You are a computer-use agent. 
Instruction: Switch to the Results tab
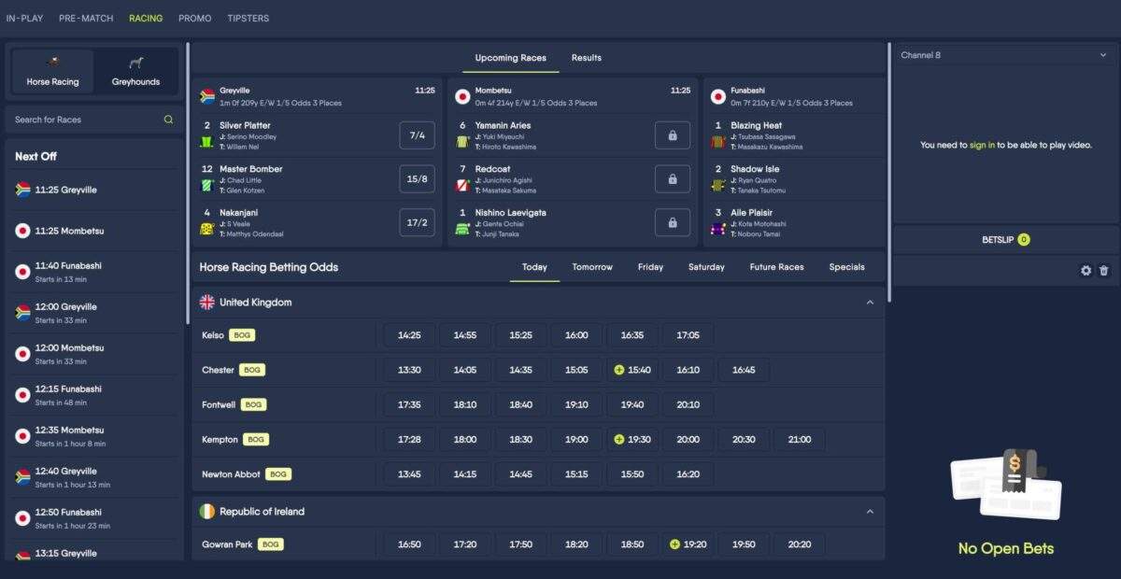click(587, 58)
